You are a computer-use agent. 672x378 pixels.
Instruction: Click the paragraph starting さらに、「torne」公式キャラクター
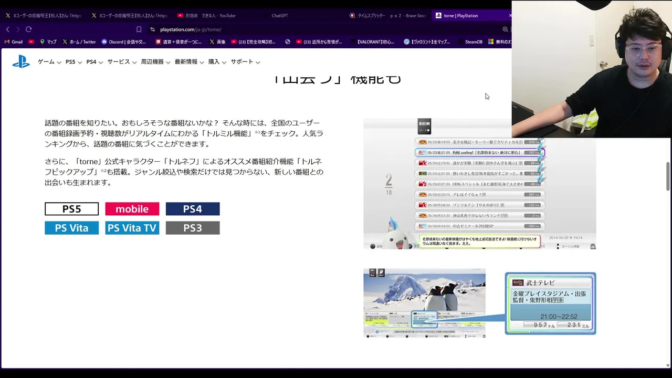184,172
